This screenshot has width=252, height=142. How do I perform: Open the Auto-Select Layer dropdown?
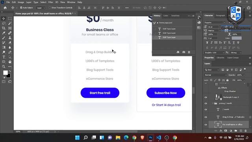(x=41, y=8)
